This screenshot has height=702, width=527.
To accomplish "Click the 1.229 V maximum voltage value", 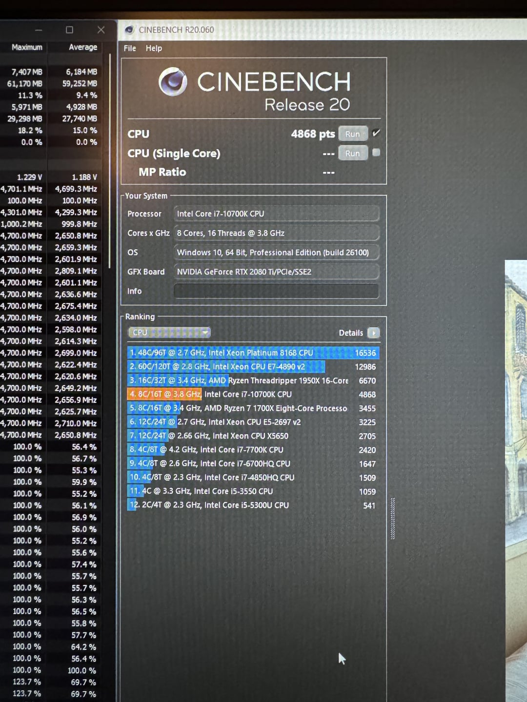I will tap(29, 177).
